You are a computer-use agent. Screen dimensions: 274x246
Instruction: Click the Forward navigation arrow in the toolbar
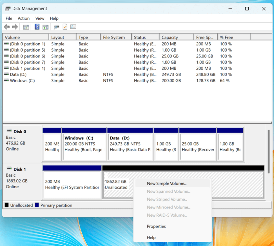click(15, 27)
